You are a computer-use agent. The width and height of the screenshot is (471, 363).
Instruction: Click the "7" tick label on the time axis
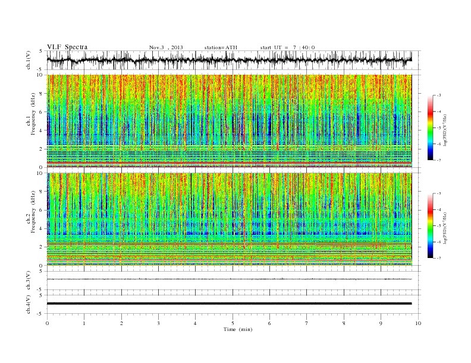pyautogui.click(x=307, y=323)
